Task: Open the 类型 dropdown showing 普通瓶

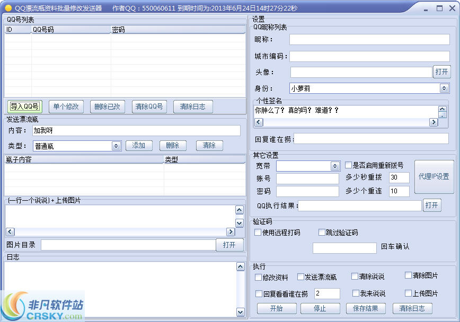Action: click(x=116, y=146)
